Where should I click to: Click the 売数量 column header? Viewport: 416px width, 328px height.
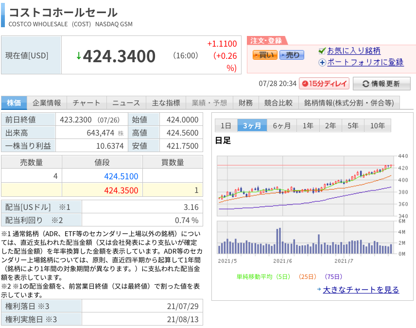pyautogui.click(x=32, y=162)
